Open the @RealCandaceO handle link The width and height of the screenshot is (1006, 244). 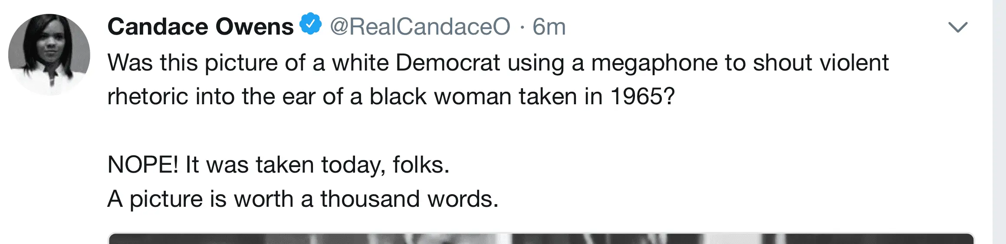coord(420,27)
